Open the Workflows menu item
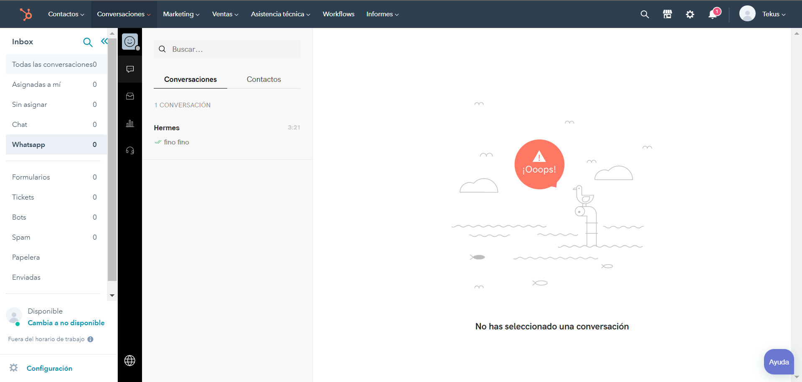 tap(338, 14)
